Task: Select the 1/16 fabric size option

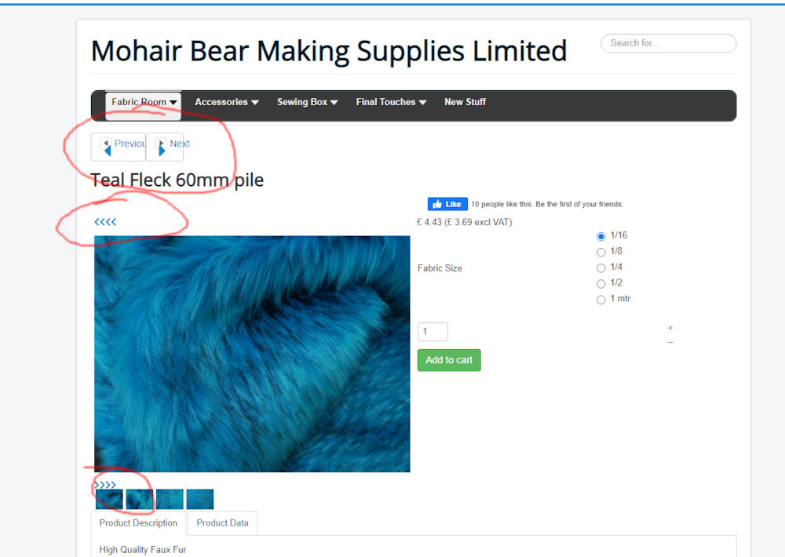Action: pos(601,236)
